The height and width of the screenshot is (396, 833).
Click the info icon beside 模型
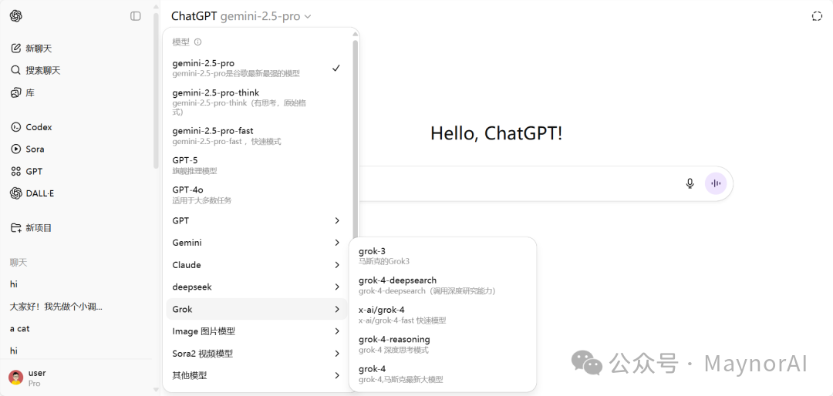(197, 42)
